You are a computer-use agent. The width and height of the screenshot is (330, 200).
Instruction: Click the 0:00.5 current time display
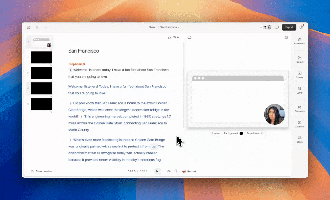[132, 171]
